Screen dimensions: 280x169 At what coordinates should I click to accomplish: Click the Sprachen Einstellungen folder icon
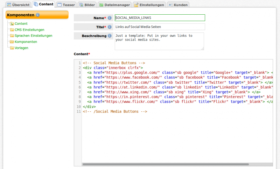coord(12,36)
